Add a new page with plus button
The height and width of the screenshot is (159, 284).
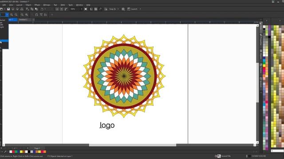(28, 148)
